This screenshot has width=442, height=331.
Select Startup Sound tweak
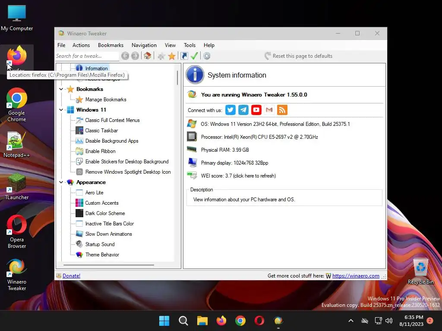coord(100,244)
